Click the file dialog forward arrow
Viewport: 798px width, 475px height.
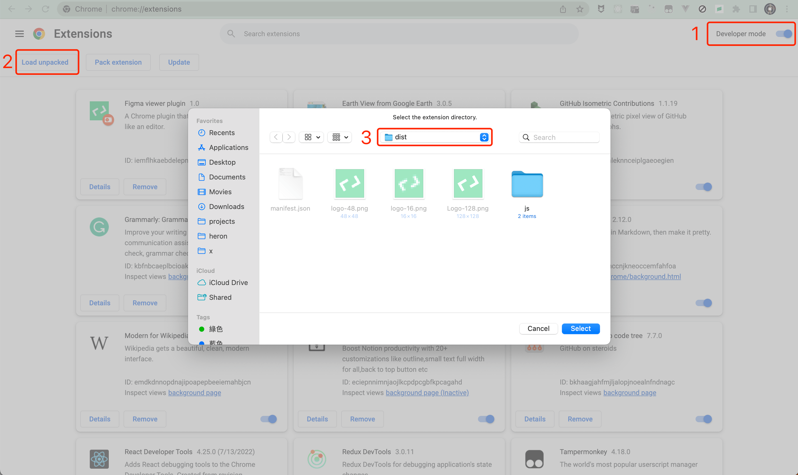click(289, 137)
